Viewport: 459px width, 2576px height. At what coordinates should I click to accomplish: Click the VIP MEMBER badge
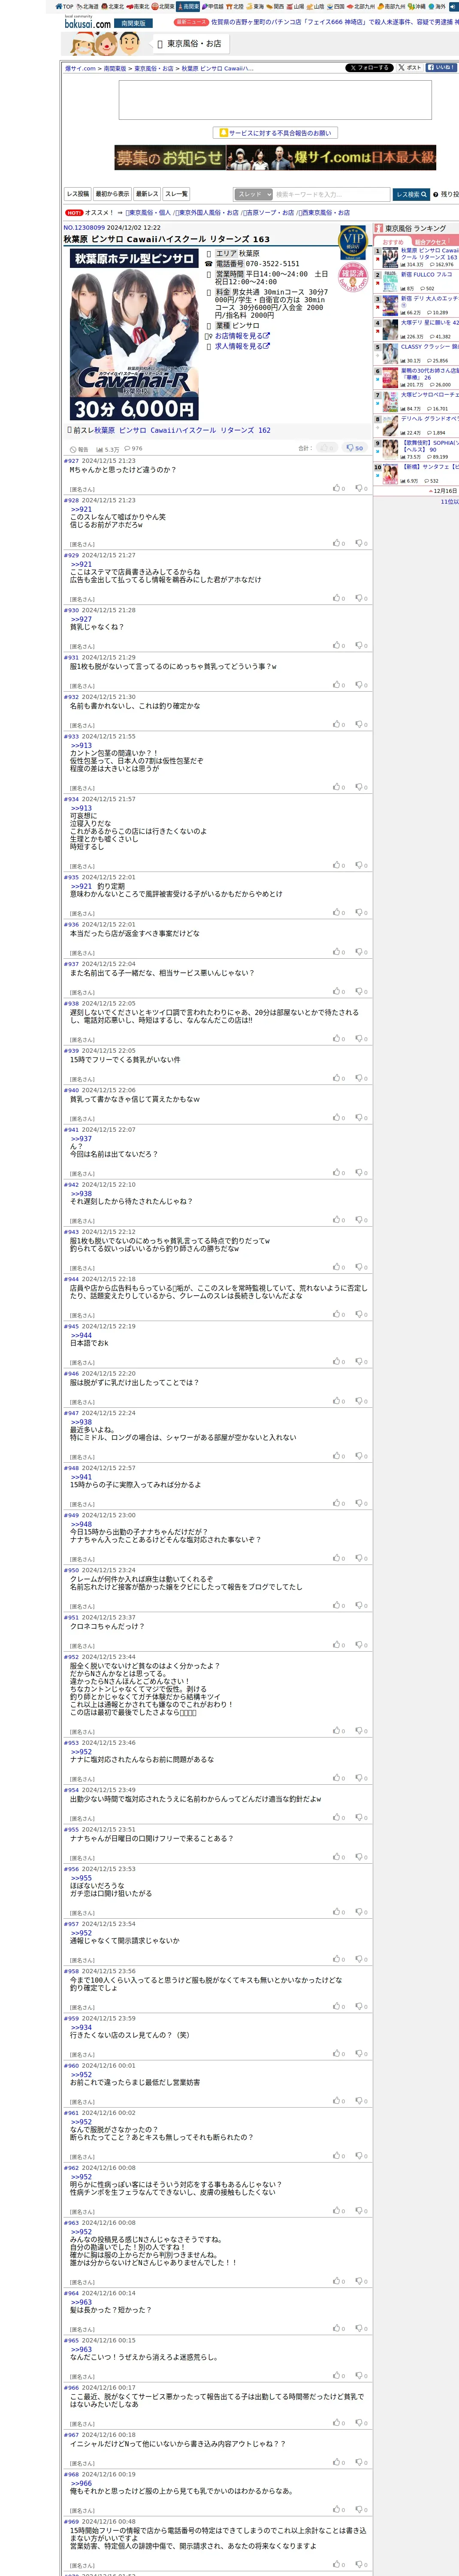click(x=352, y=243)
